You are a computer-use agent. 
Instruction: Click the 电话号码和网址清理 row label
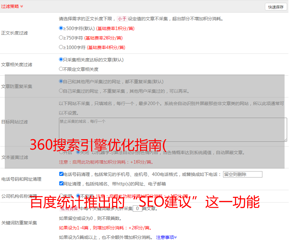(21, 179)
